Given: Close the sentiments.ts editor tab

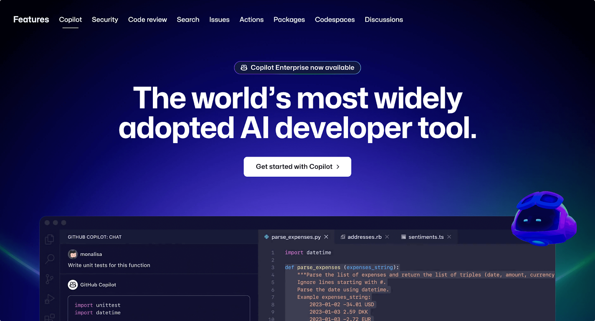Looking at the screenshot, I should (x=449, y=237).
